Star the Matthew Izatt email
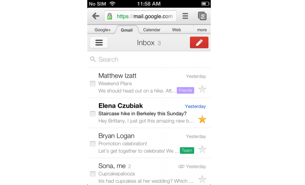The width and height of the screenshot is (305, 185). (202, 89)
